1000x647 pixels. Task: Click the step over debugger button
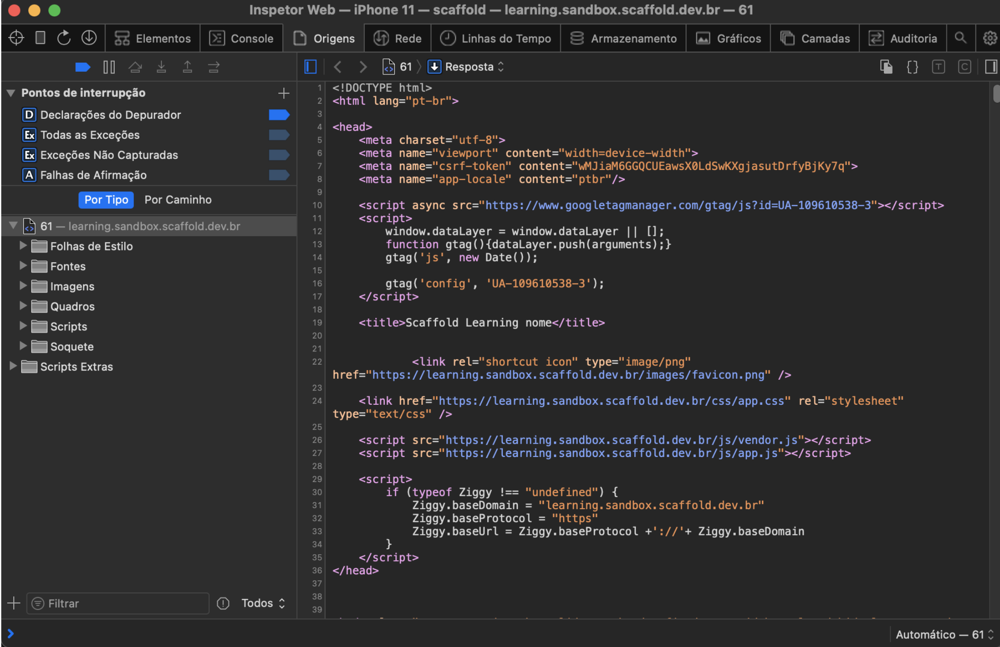(135, 67)
